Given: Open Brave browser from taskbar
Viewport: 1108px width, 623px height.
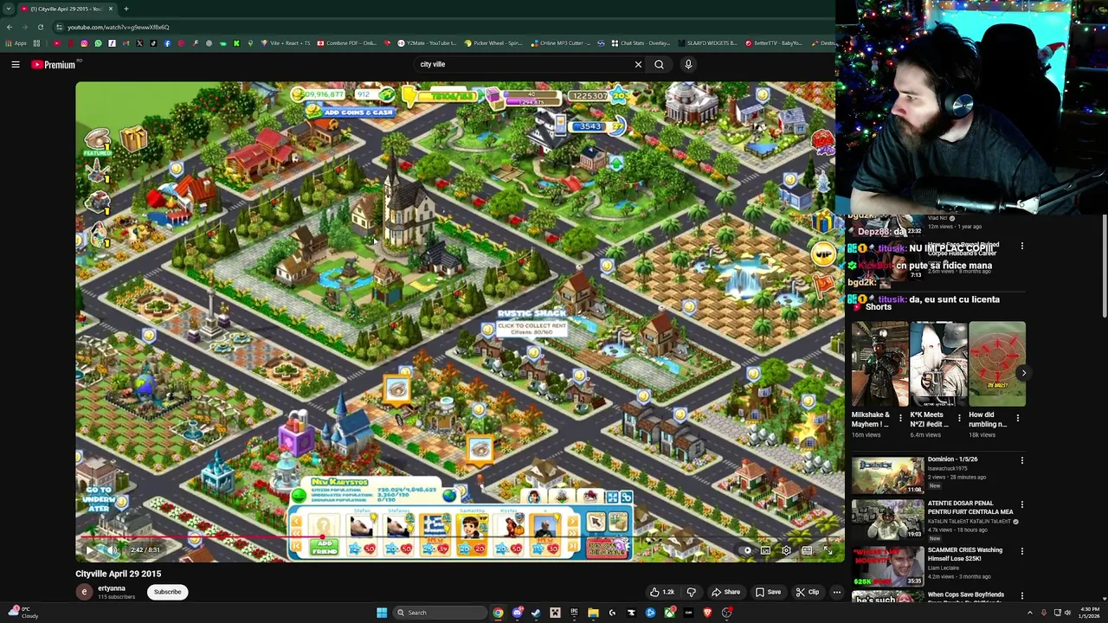Looking at the screenshot, I should pyautogui.click(x=707, y=613).
